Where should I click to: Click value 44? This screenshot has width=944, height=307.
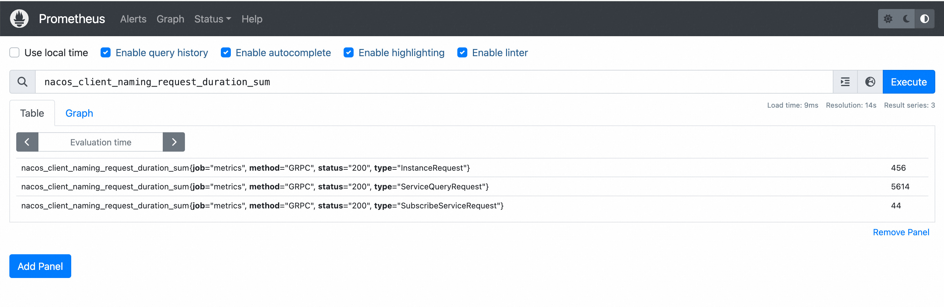(896, 206)
